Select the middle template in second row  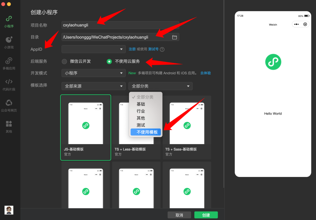tap(136, 185)
